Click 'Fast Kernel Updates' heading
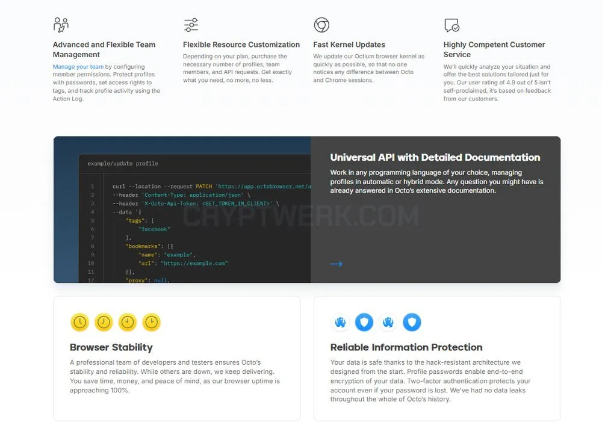 pos(349,45)
